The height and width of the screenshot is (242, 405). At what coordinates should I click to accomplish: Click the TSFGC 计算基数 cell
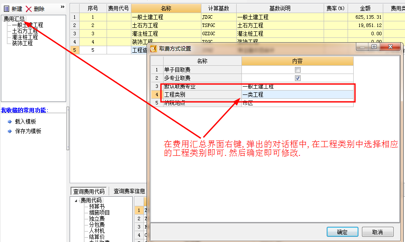click(218, 25)
